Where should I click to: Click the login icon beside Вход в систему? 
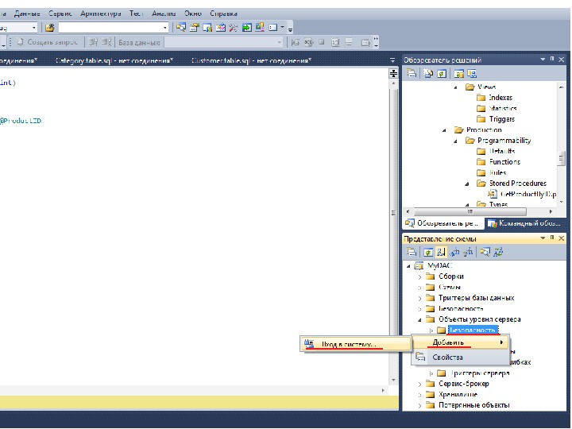pos(309,343)
